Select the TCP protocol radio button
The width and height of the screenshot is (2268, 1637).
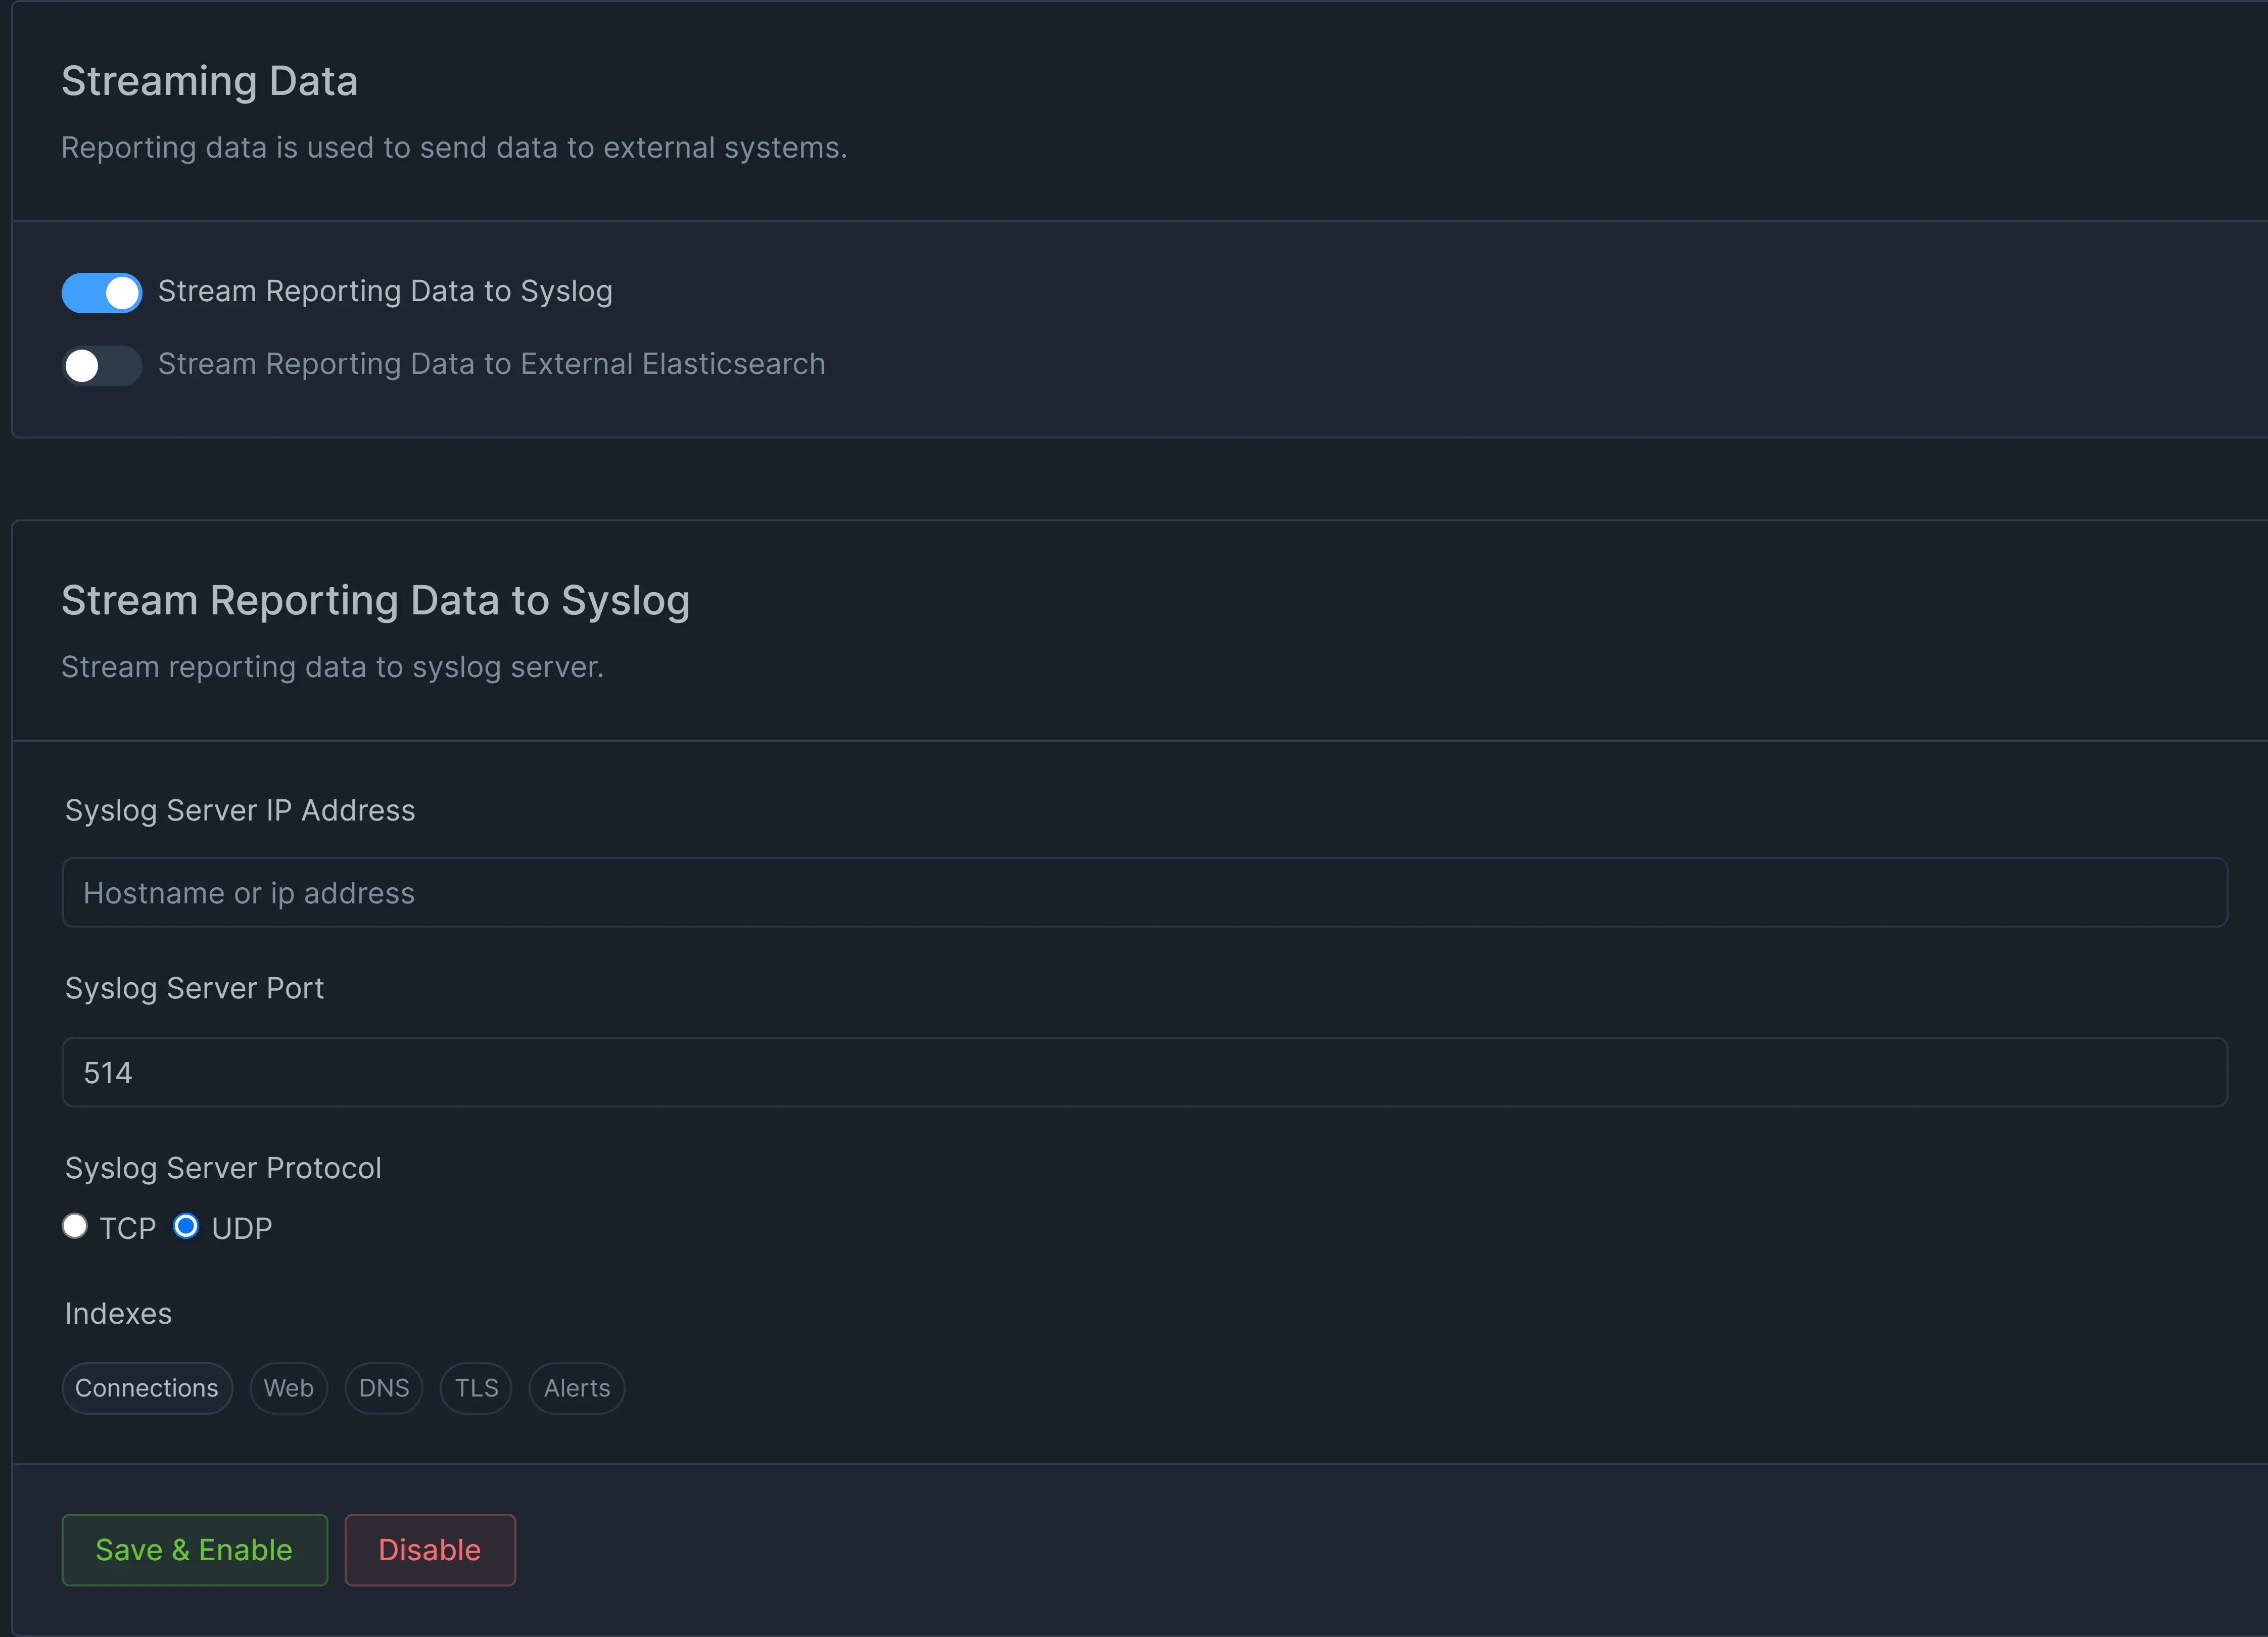coord(75,1226)
